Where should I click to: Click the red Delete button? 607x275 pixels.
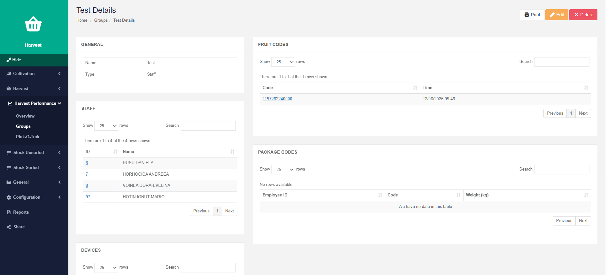point(583,15)
